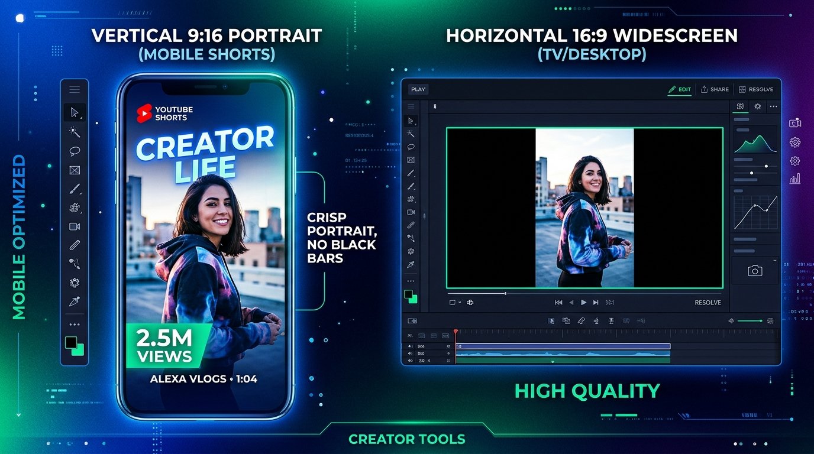This screenshot has width=814, height=454.
Task: Choose the brush tool in floating left toolbar
Action: (x=75, y=189)
